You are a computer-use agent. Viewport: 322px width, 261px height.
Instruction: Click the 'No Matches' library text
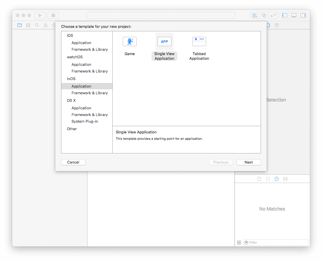(272, 209)
